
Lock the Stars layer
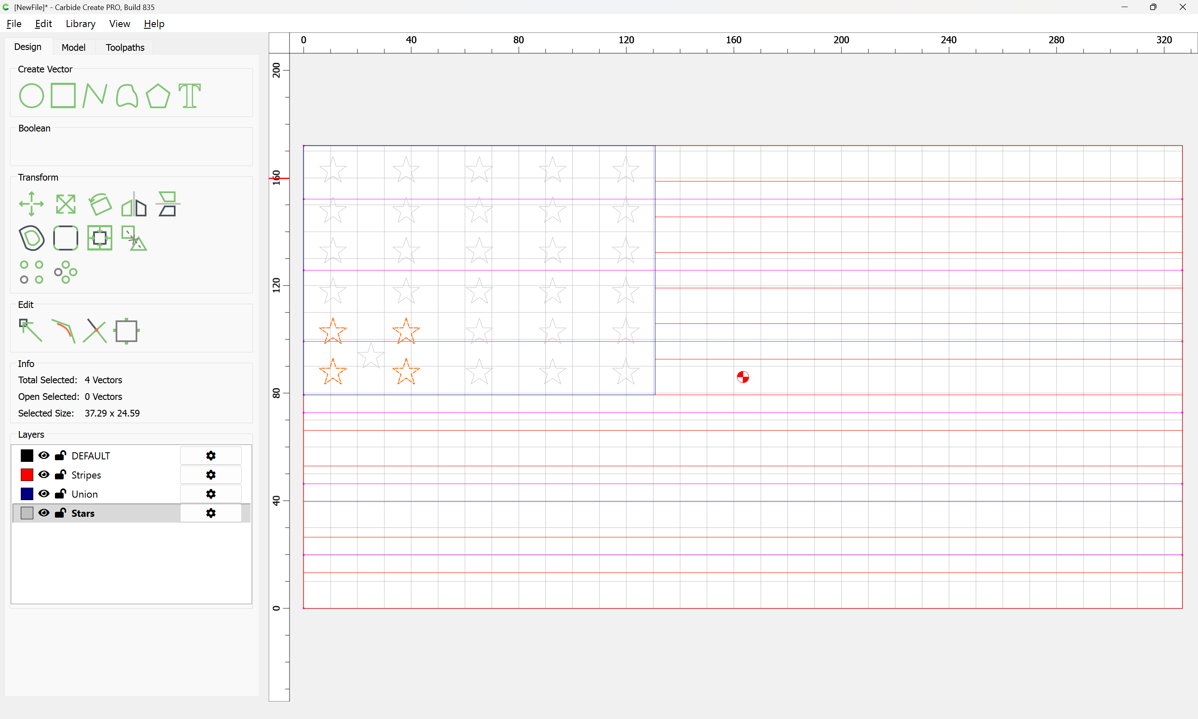[x=61, y=513]
